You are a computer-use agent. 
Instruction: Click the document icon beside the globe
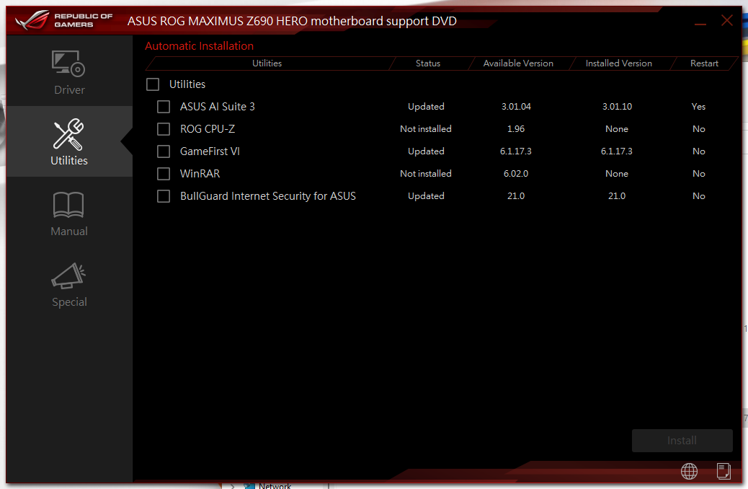tap(723, 471)
